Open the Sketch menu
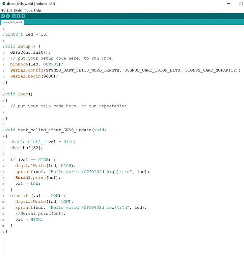The height and width of the screenshot is (256, 244). 19,10
